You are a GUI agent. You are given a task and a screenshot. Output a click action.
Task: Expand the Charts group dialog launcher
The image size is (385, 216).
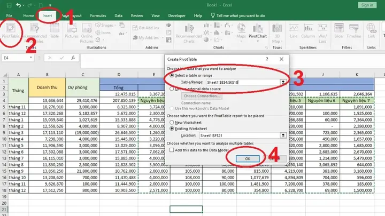266,47
